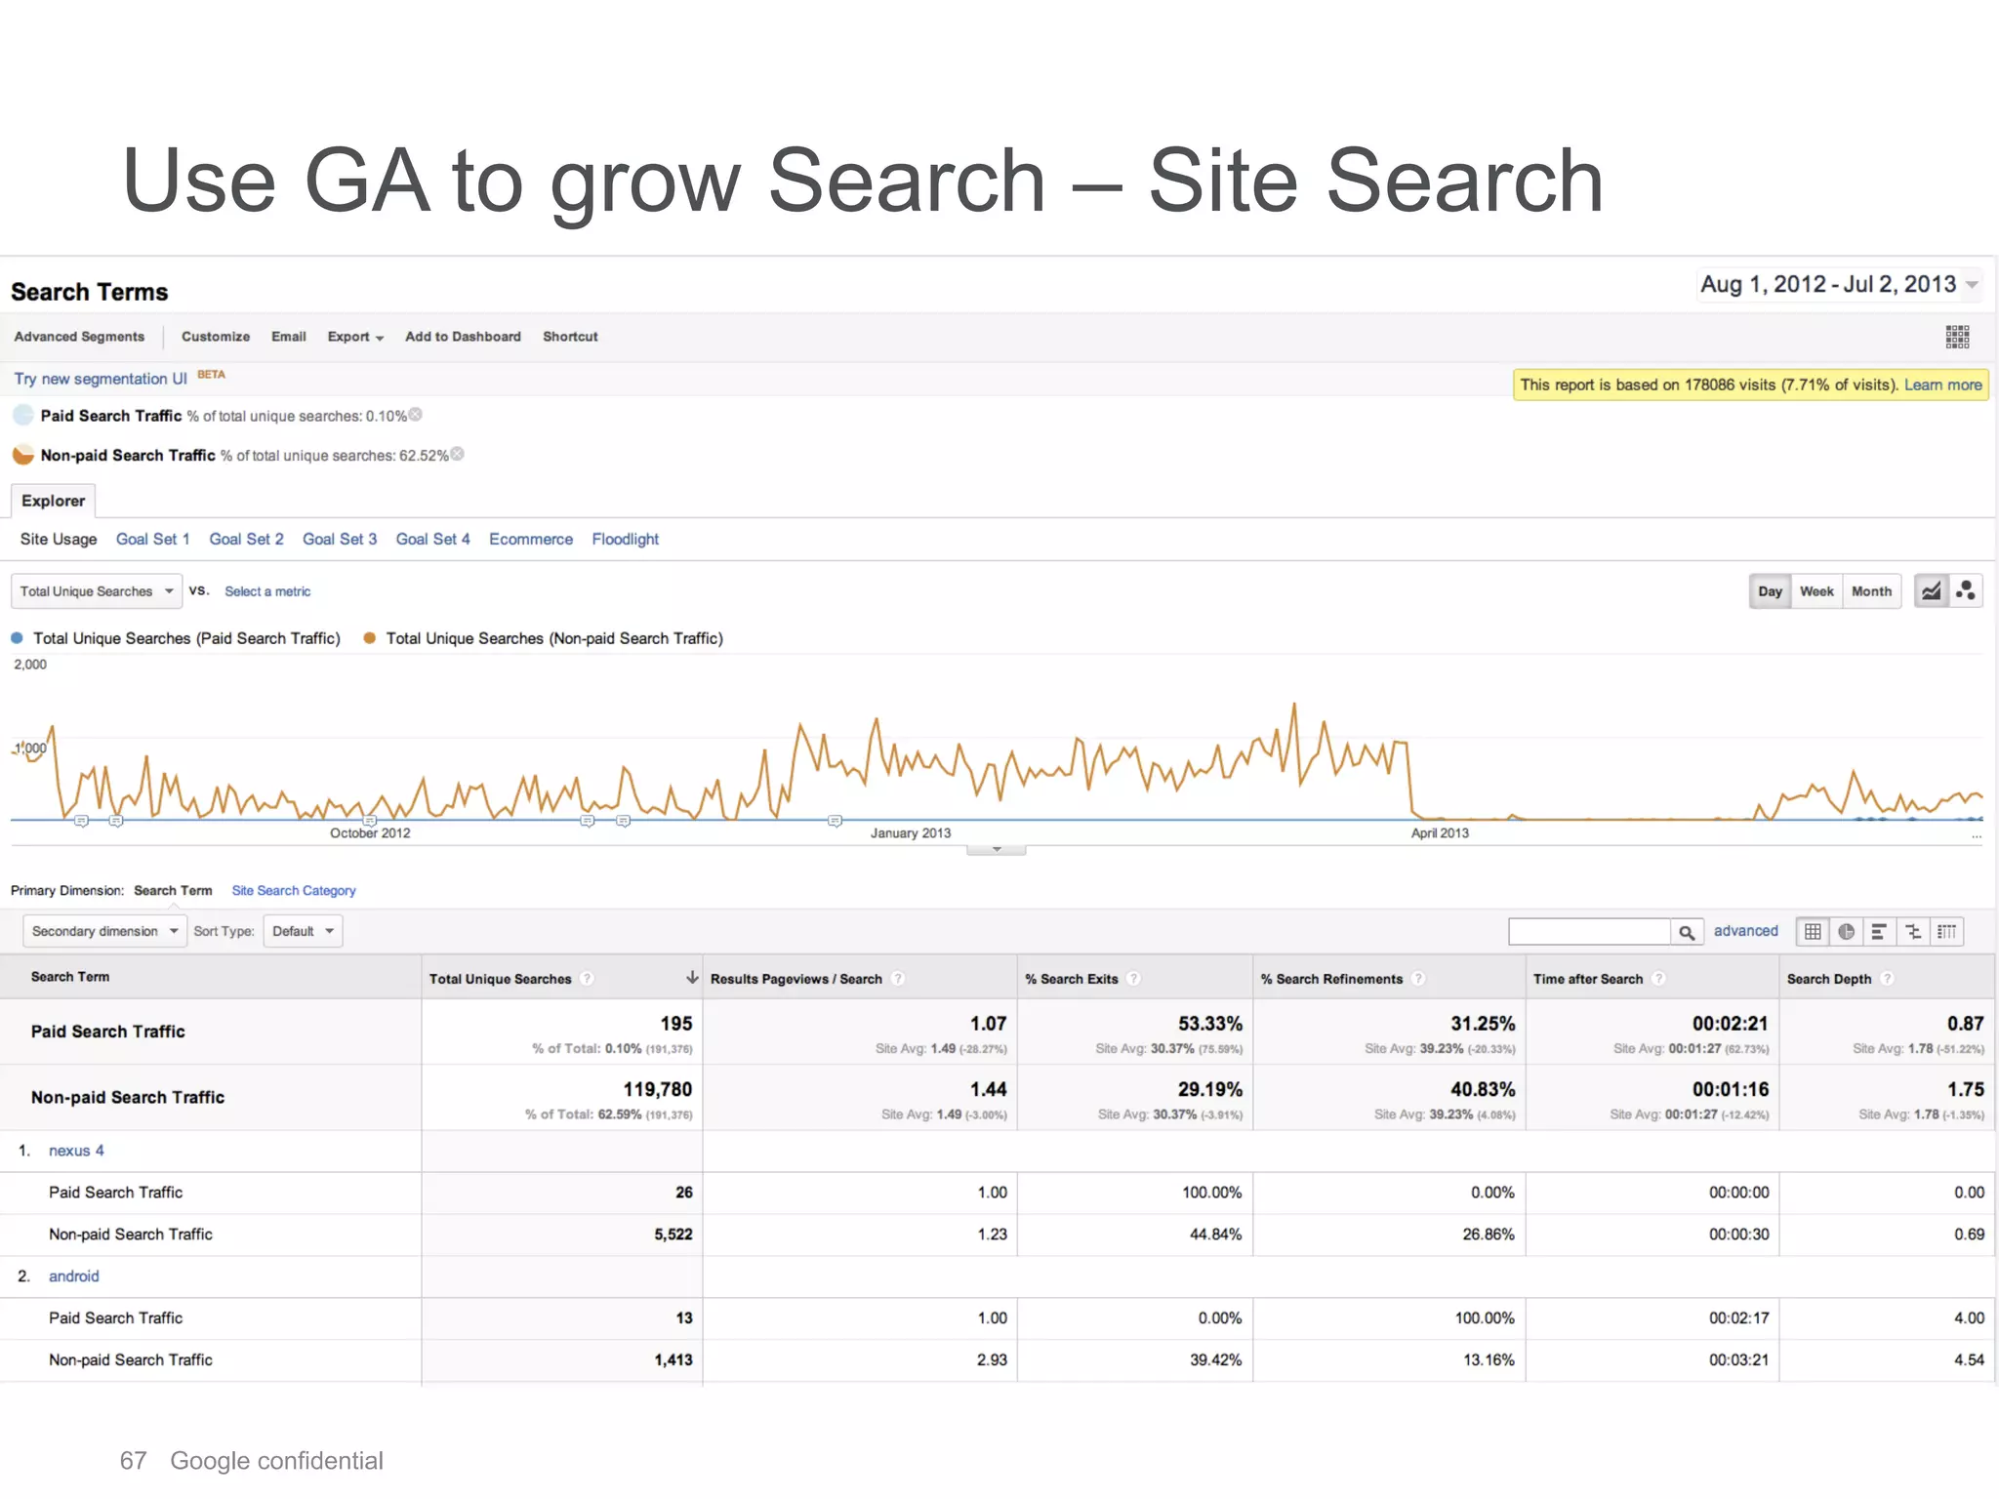Switch to Goal Set 3 tab

pos(340,539)
